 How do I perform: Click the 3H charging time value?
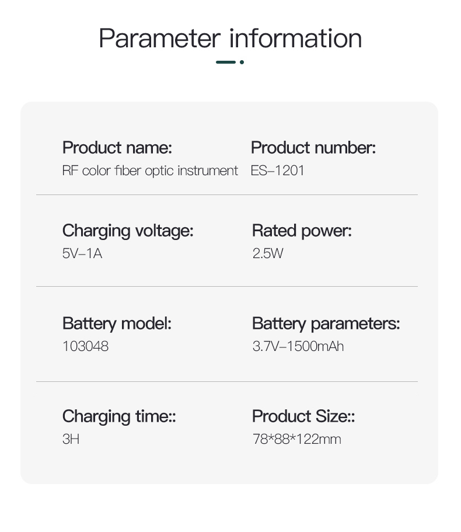(x=71, y=439)
